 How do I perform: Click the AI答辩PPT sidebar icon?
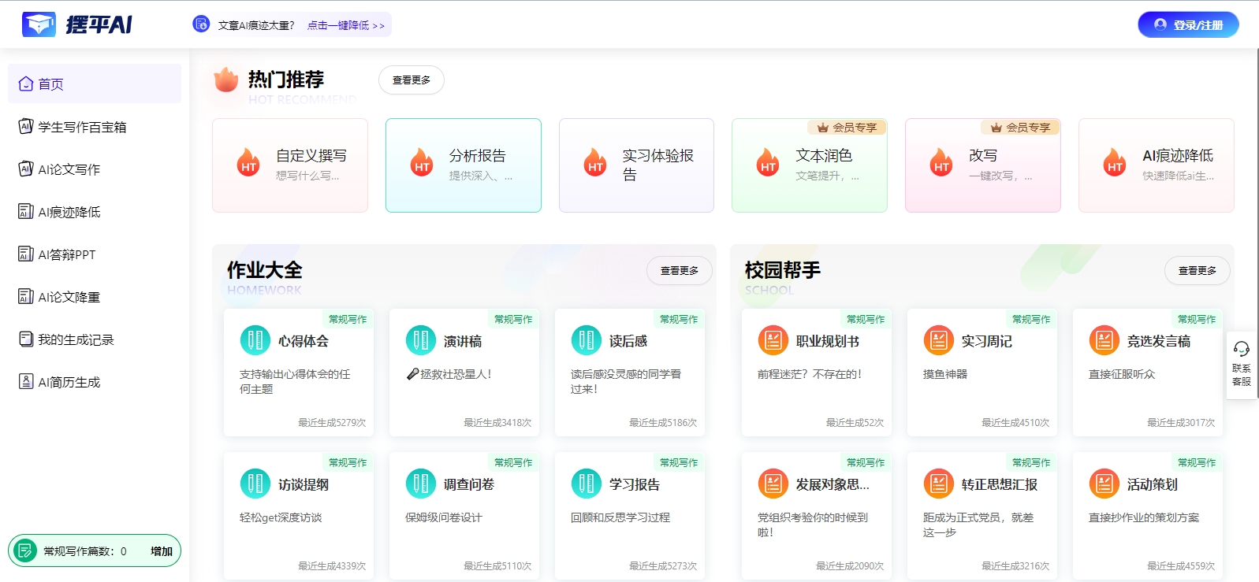tap(26, 254)
